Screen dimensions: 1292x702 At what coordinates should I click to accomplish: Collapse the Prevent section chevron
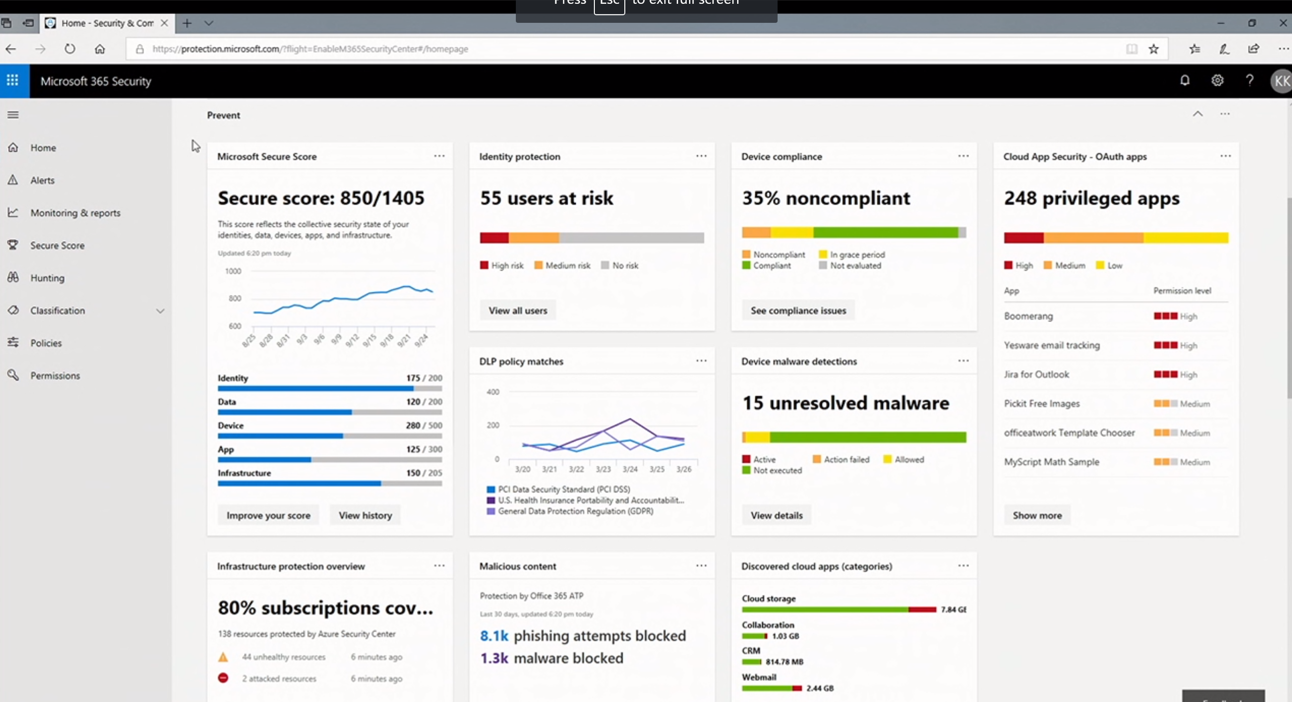[1198, 114]
